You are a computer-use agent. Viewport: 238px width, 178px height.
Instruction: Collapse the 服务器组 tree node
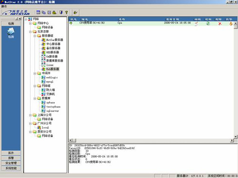[x=35, y=36]
